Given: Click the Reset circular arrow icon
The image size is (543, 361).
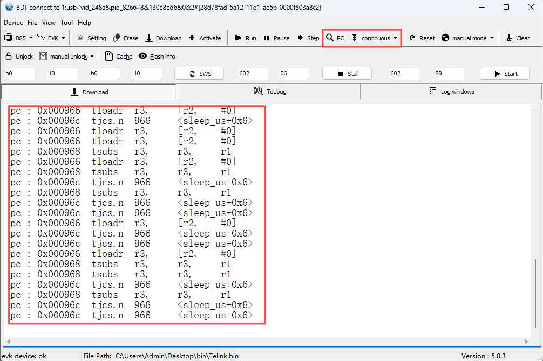Looking at the screenshot, I should click(x=412, y=38).
